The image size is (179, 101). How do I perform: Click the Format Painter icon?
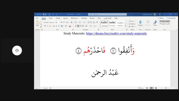(x=41, y=27)
